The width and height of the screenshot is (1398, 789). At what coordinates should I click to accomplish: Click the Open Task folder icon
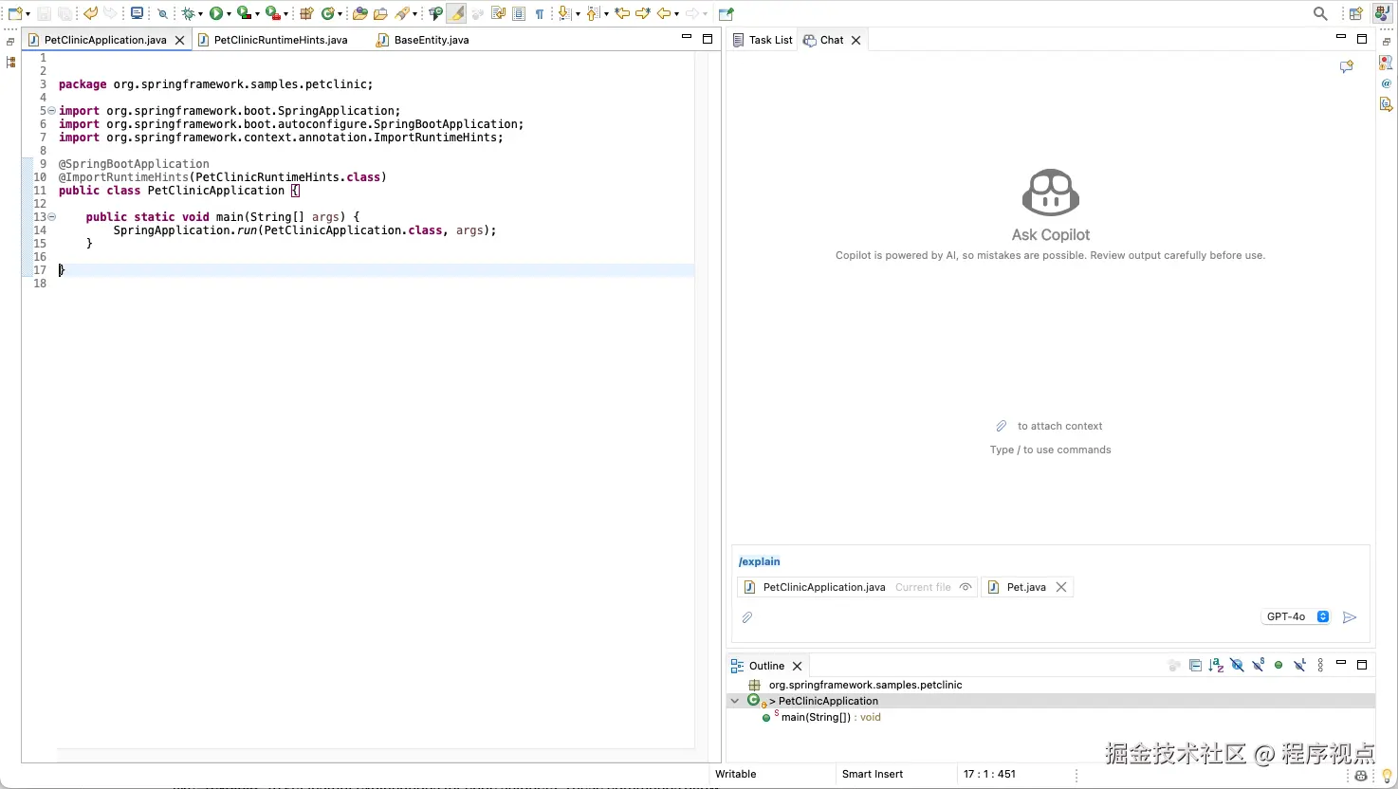coord(380,13)
